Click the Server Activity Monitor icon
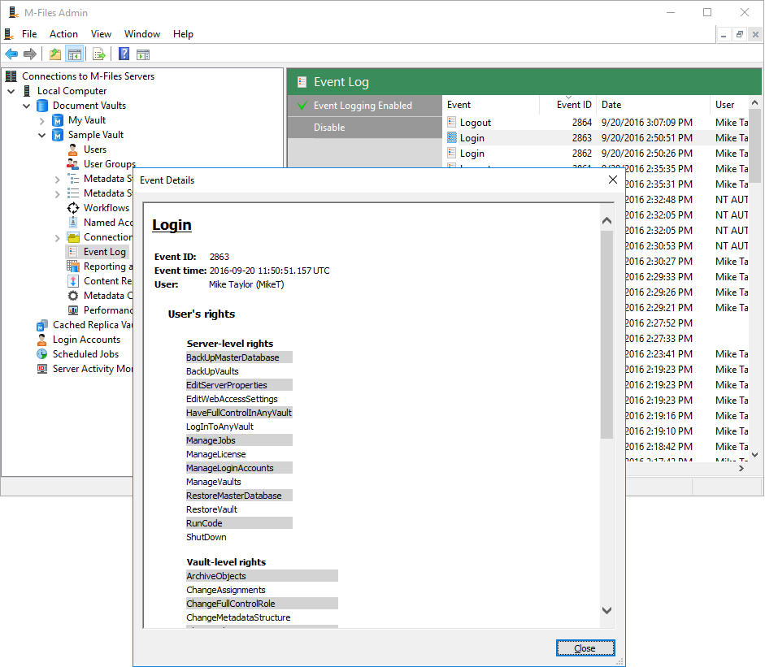 42,369
